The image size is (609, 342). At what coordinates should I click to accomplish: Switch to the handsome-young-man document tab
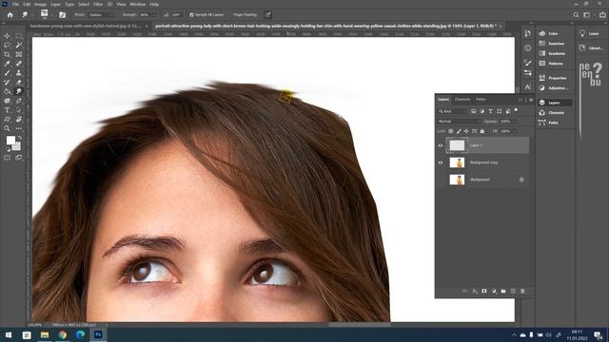coord(86,26)
